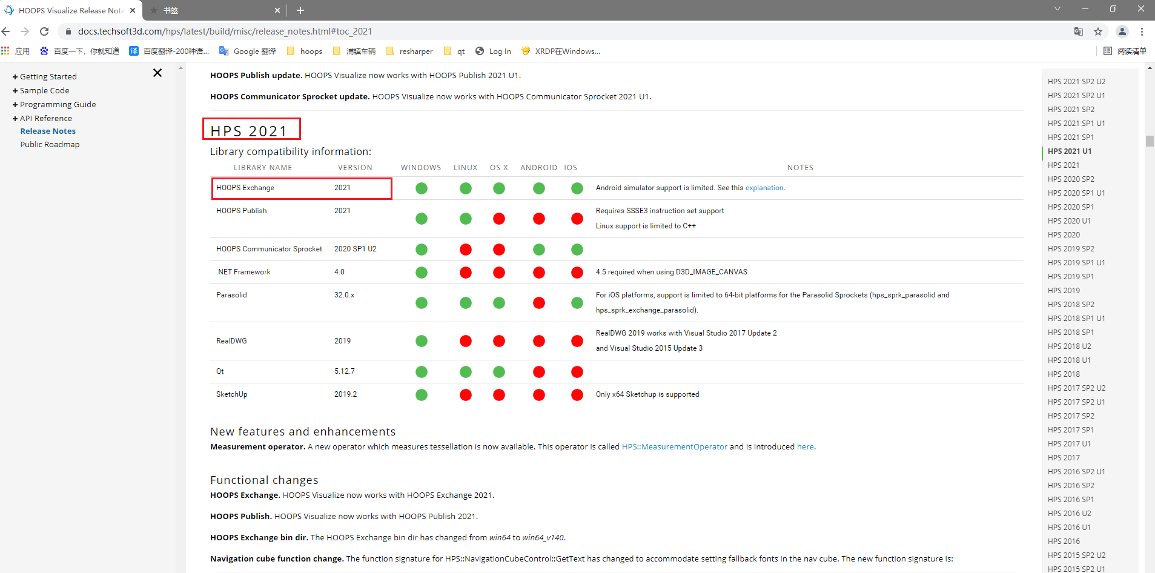Jump to HPS 2017 SP2 notes
Screen dimensions: 1155x573
[x=1071, y=416]
